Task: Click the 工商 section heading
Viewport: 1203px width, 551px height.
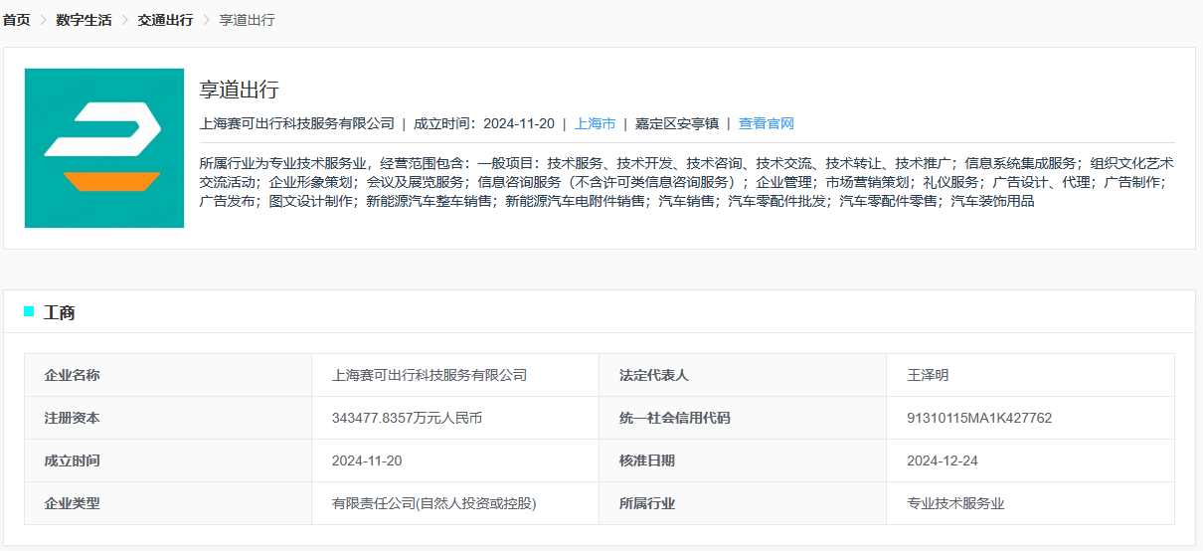Action: [x=60, y=313]
